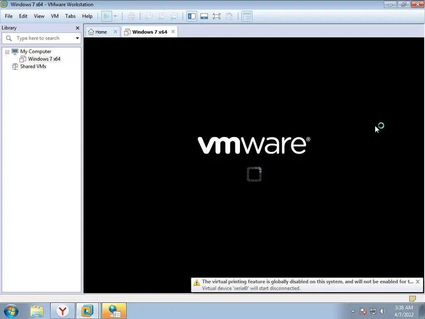Viewport: 425px width, 319px height.
Task: Close the Windows 7 x64 tab
Action: pos(173,32)
